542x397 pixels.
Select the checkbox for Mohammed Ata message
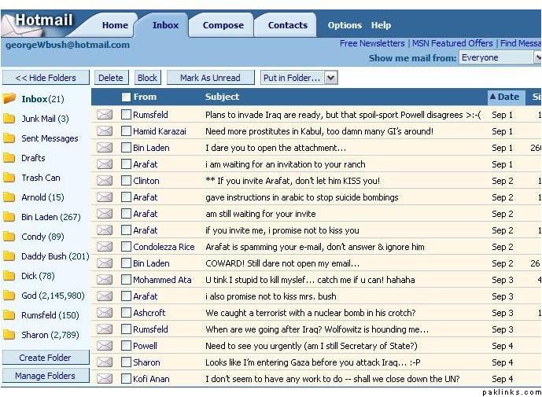(126, 280)
